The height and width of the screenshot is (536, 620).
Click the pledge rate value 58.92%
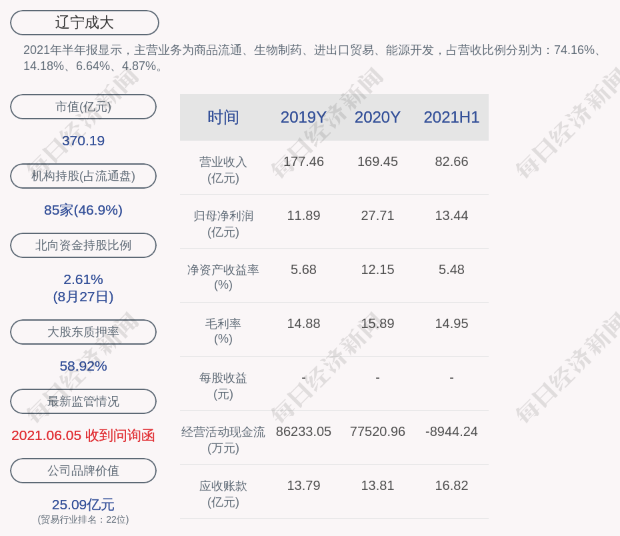tap(83, 366)
